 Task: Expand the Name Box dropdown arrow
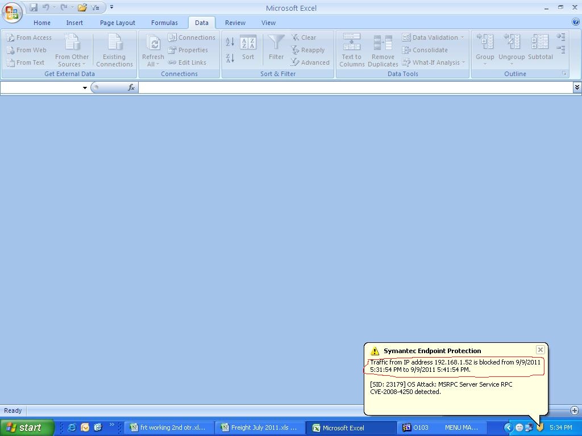85,87
